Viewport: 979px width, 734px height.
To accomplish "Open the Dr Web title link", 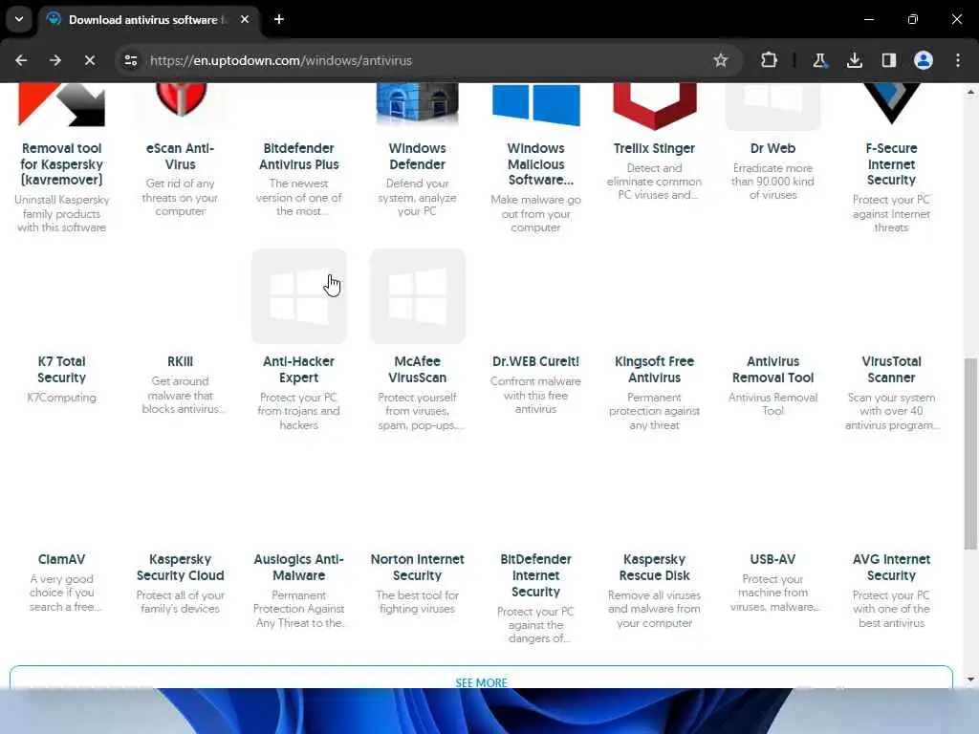I will pos(772,148).
